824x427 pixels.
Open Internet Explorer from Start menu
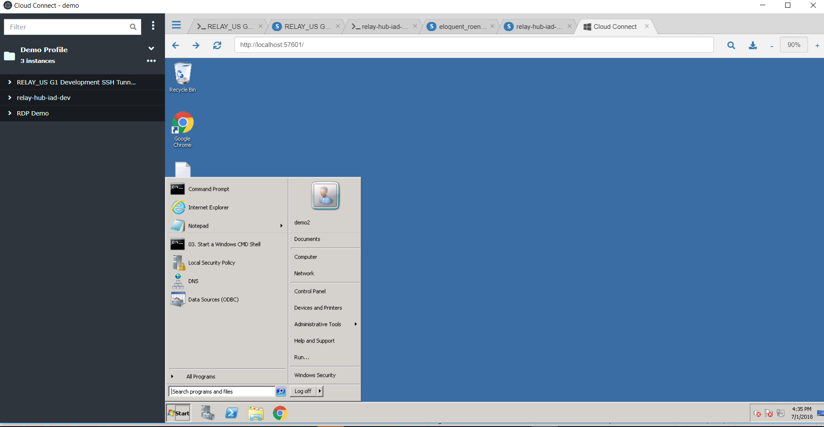coord(228,208)
